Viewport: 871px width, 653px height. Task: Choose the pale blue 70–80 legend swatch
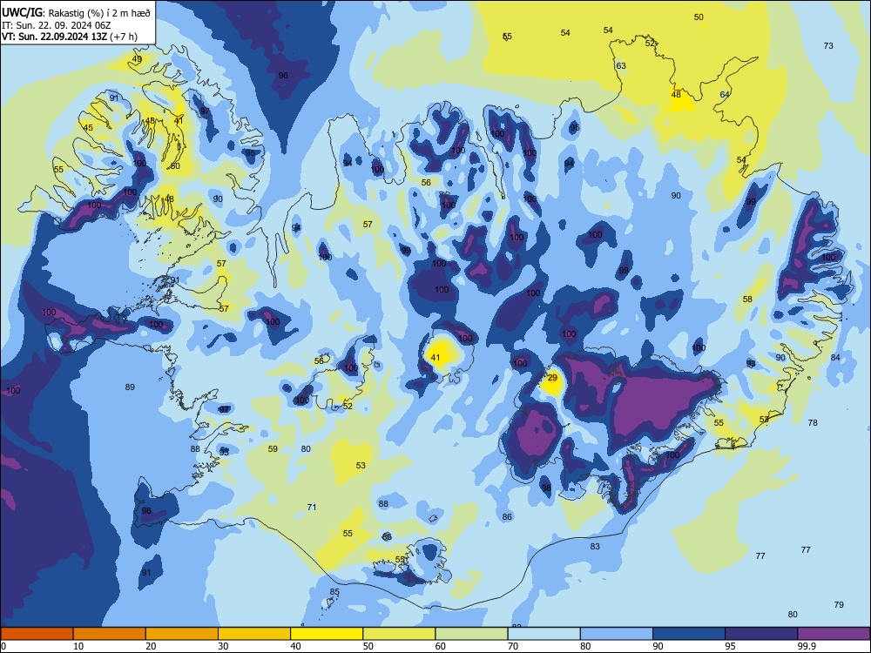[544, 634]
